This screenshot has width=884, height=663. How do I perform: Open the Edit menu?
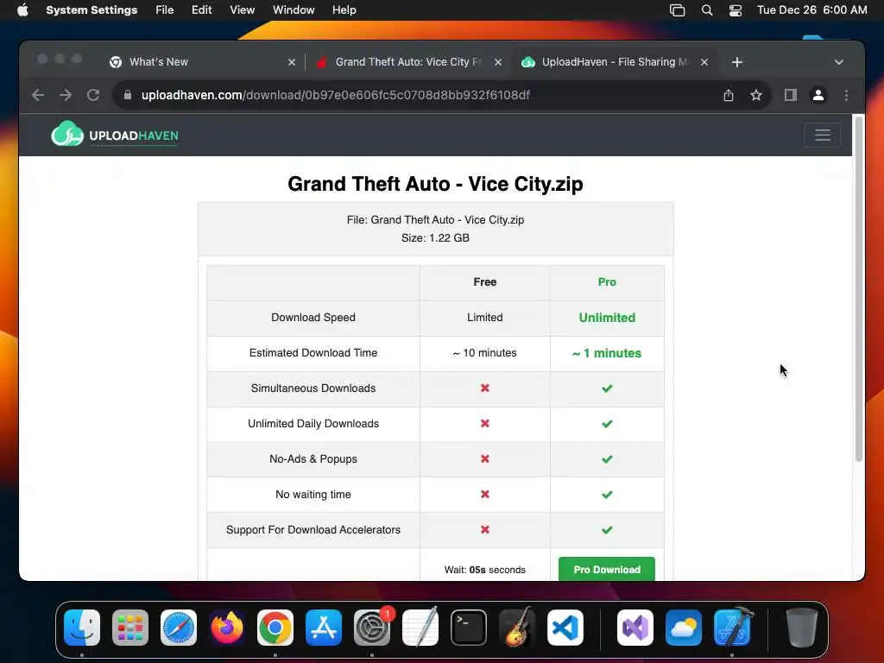(x=201, y=10)
